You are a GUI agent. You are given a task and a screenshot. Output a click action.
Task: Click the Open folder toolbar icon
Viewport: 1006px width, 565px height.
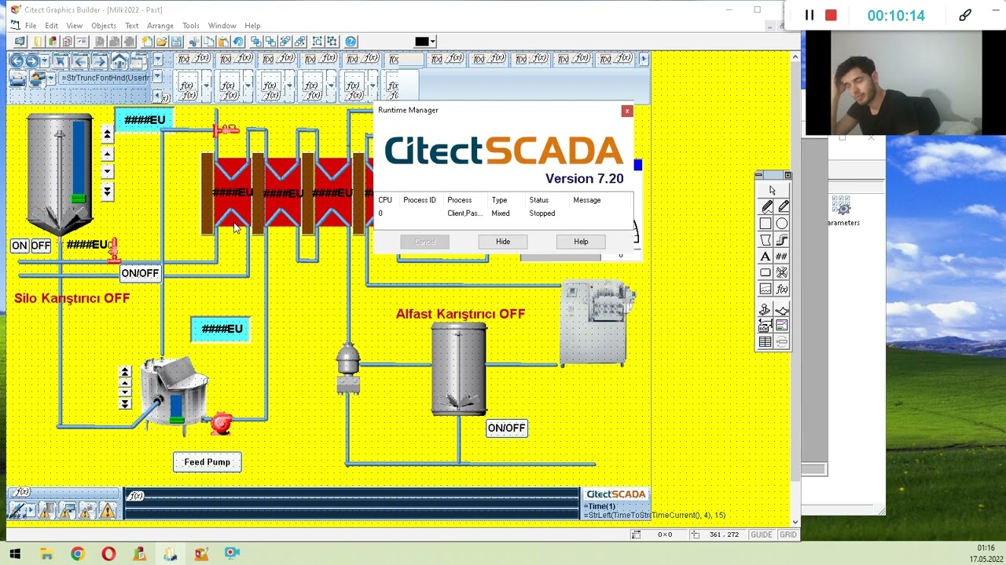161,42
